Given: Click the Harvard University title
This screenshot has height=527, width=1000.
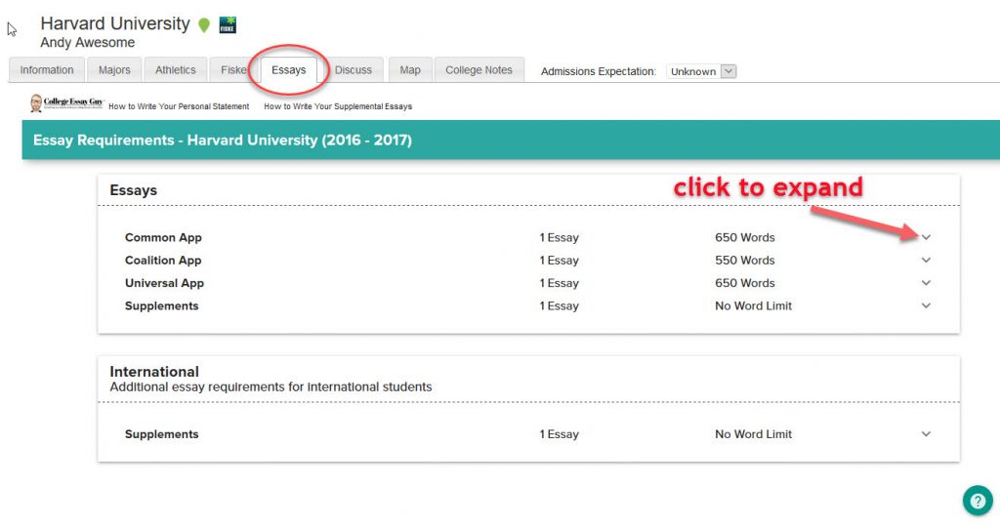Looking at the screenshot, I should click(115, 23).
